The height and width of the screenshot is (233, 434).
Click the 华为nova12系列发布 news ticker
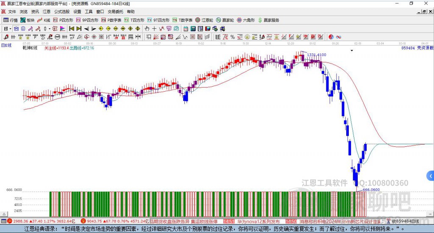click(259, 222)
